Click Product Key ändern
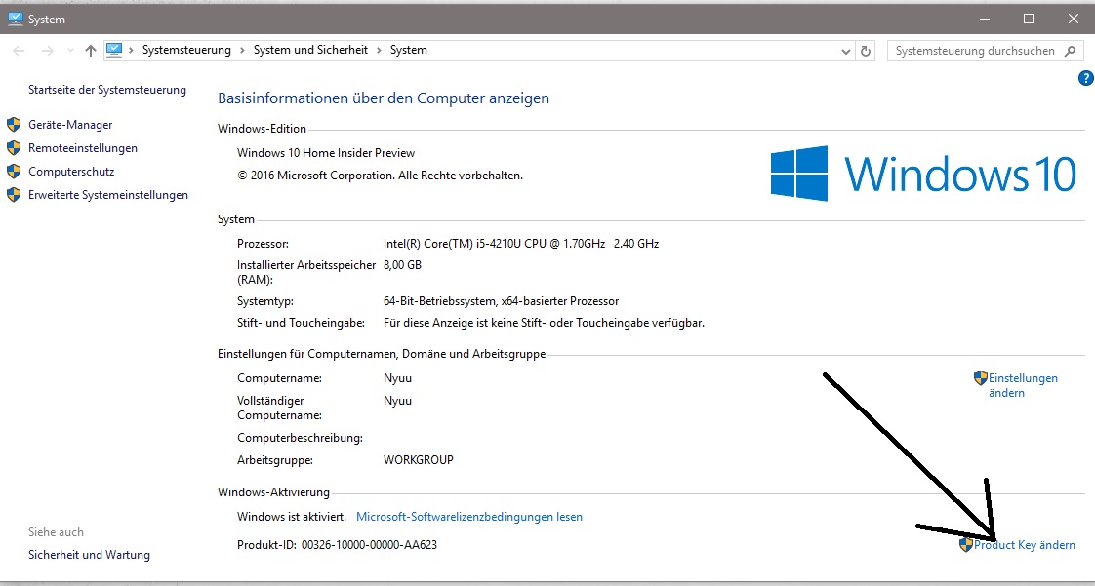Screen dimensions: 1095x586 tap(1025, 545)
